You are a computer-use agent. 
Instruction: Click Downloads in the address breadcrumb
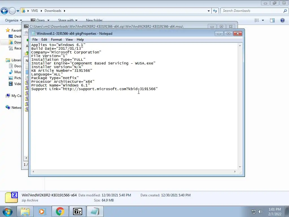(x=53, y=11)
